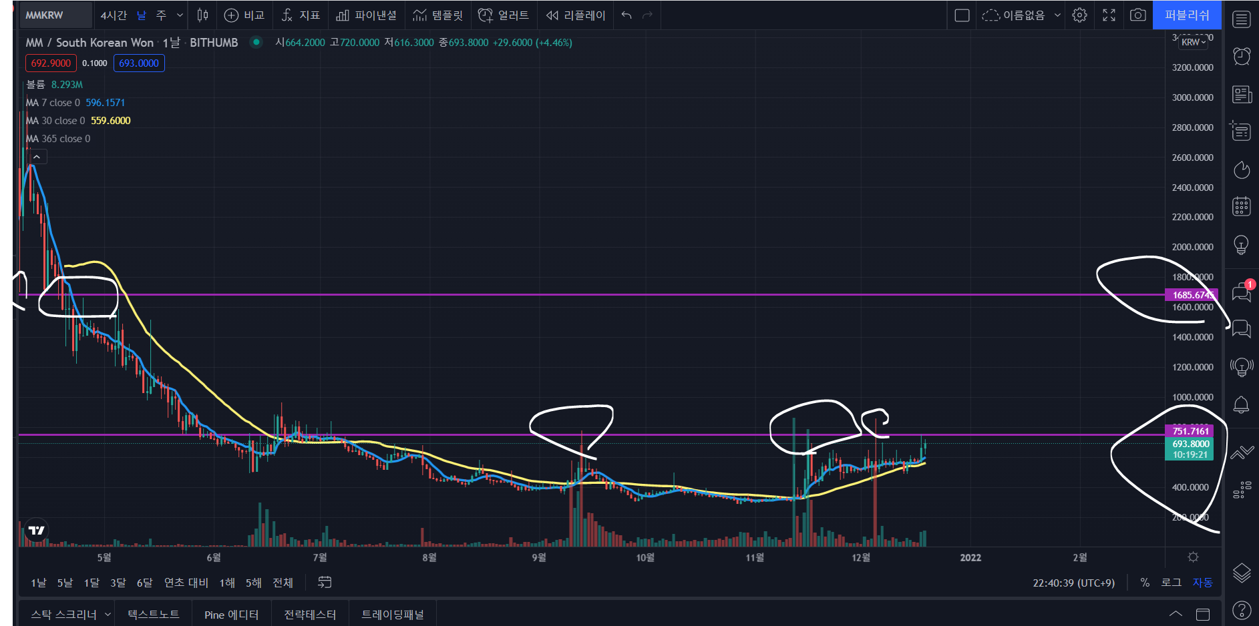
Task: Set the date range to 3달
Action: click(x=118, y=583)
